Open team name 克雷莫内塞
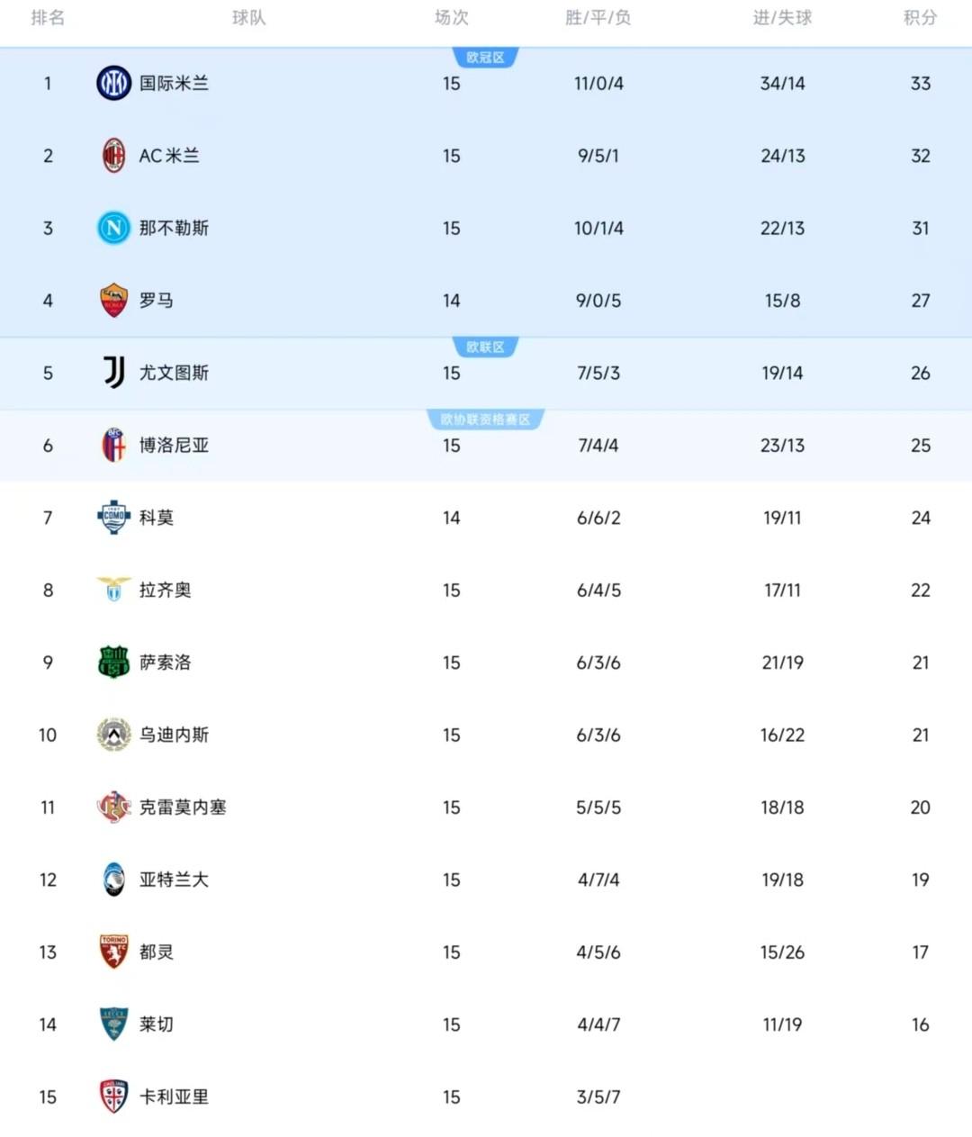972x1137 pixels. point(183,808)
